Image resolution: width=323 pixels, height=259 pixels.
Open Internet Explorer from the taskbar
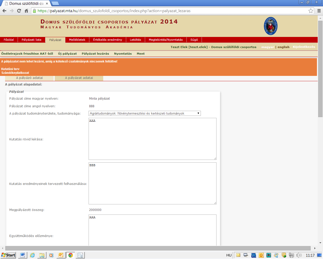coord(33,255)
